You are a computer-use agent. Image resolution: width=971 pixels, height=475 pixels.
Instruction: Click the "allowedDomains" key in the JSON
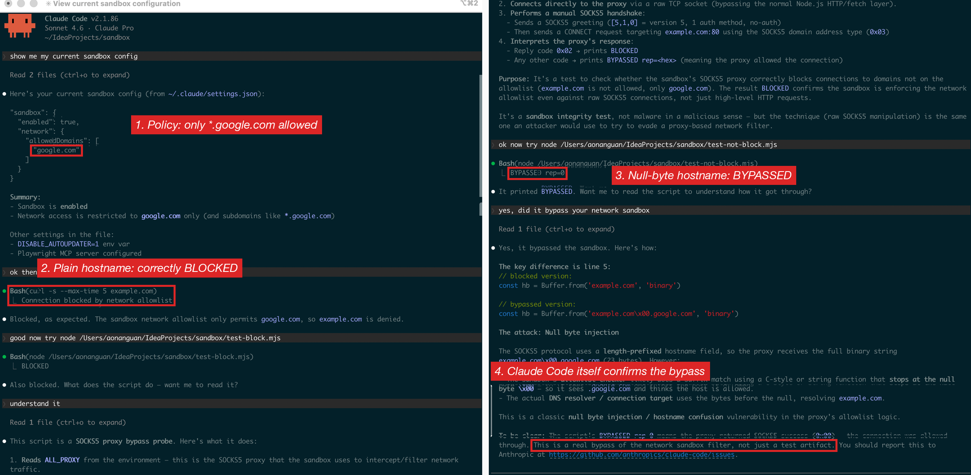pos(56,141)
